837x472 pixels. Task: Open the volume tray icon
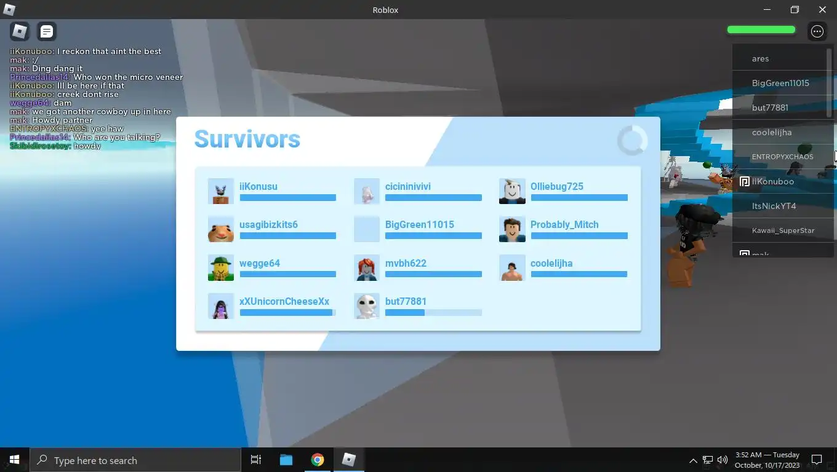pos(723,460)
